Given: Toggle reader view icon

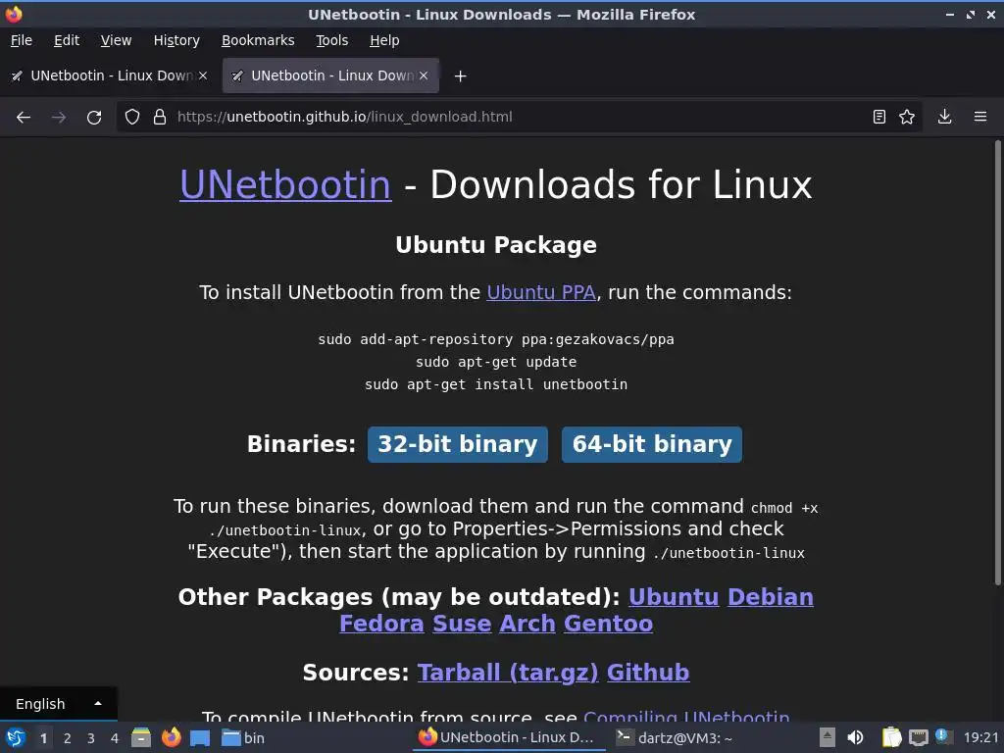Looking at the screenshot, I should pyautogui.click(x=879, y=118).
